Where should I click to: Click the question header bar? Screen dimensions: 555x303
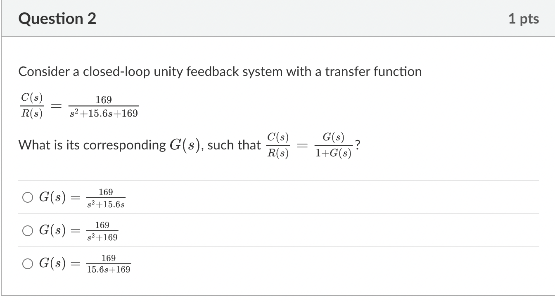[277, 18]
